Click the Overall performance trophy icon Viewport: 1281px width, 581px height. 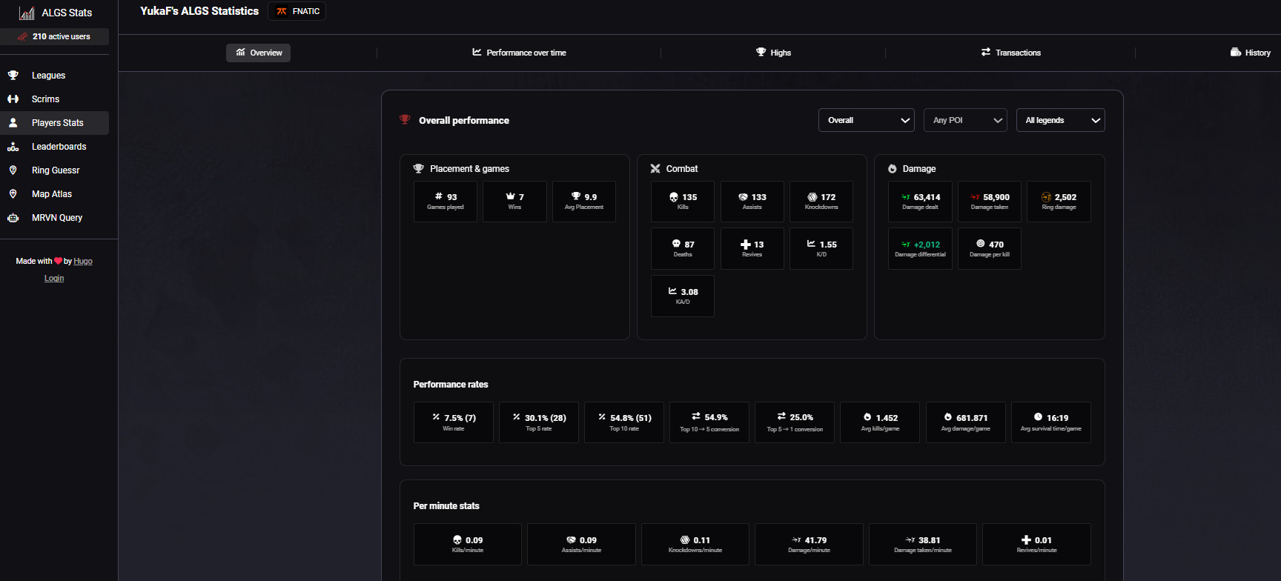[405, 120]
